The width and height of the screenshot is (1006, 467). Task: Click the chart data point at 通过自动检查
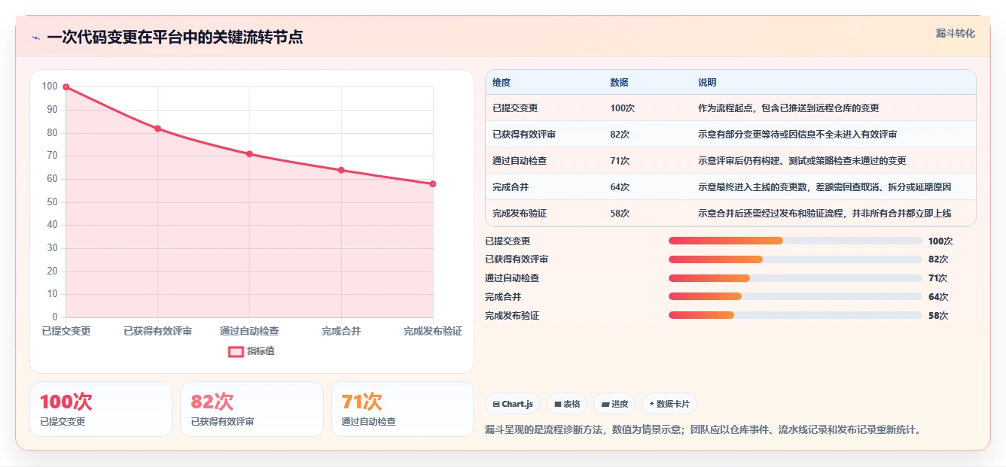click(249, 154)
